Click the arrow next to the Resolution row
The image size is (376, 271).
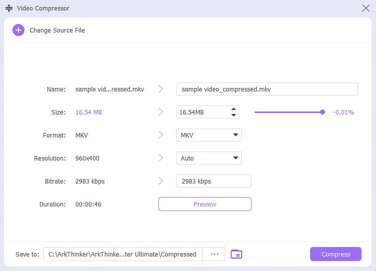click(161, 158)
